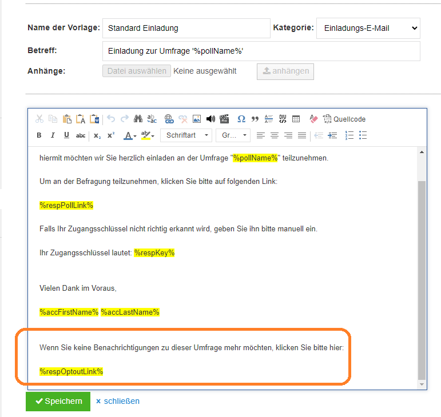Open the Find binoculars tool
Screen dimensions: 441x417
coord(138,119)
